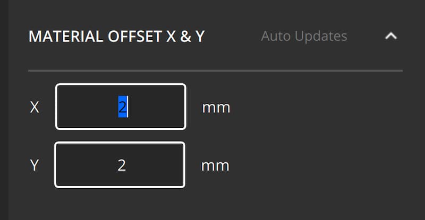Focus the X offset input field
This screenshot has height=220, width=425.
(x=154, y=107)
